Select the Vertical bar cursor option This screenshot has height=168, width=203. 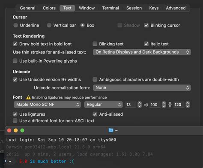(49, 25)
